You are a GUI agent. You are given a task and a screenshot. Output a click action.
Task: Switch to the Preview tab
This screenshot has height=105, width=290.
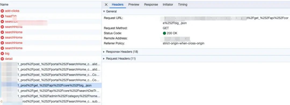pyautogui.click(x=134, y=5)
